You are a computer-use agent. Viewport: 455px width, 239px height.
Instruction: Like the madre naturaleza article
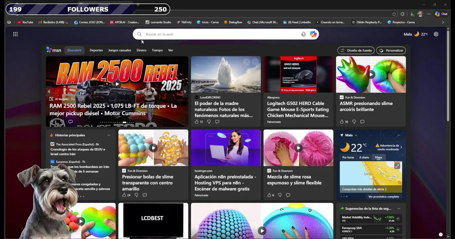point(196,122)
